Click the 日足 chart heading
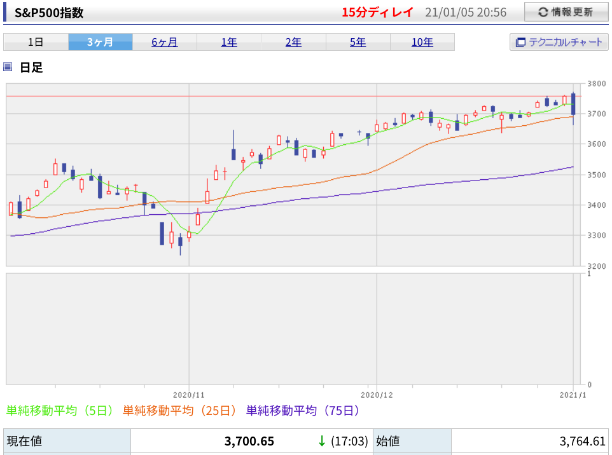This screenshot has height=455, width=612. pyautogui.click(x=31, y=67)
